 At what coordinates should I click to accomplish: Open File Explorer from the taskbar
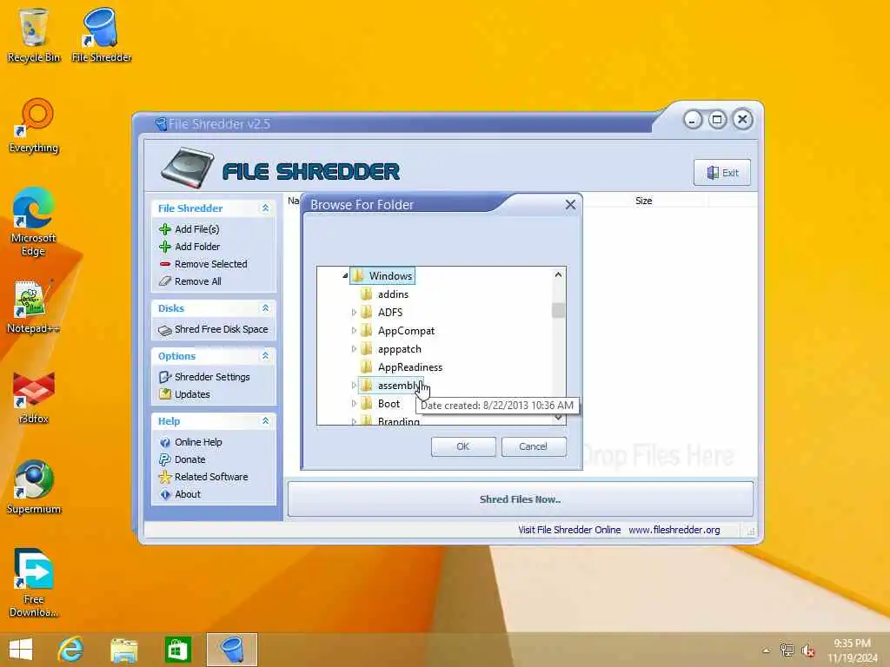click(x=124, y=650)
